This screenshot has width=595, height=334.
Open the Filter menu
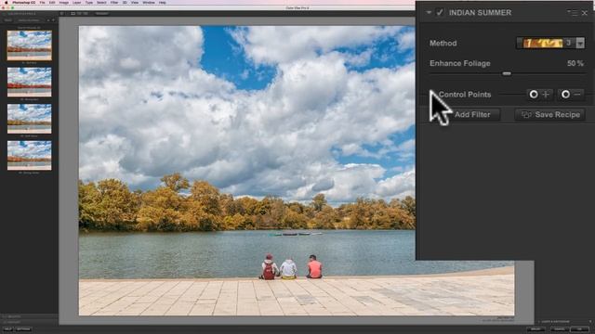(113, 2)
